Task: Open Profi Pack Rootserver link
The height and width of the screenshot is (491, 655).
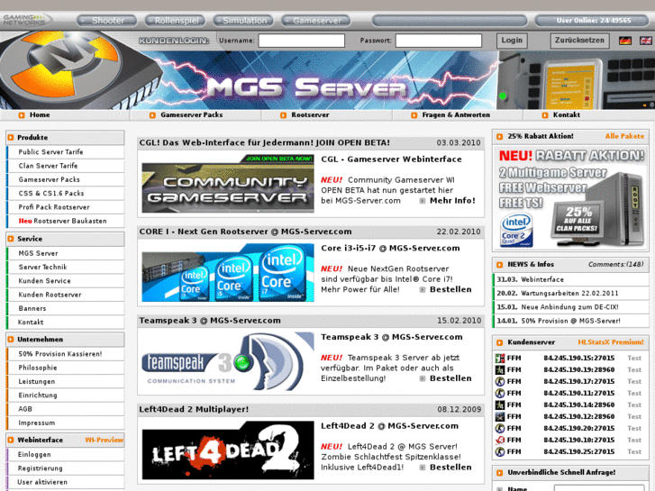Action: [54, 207]
